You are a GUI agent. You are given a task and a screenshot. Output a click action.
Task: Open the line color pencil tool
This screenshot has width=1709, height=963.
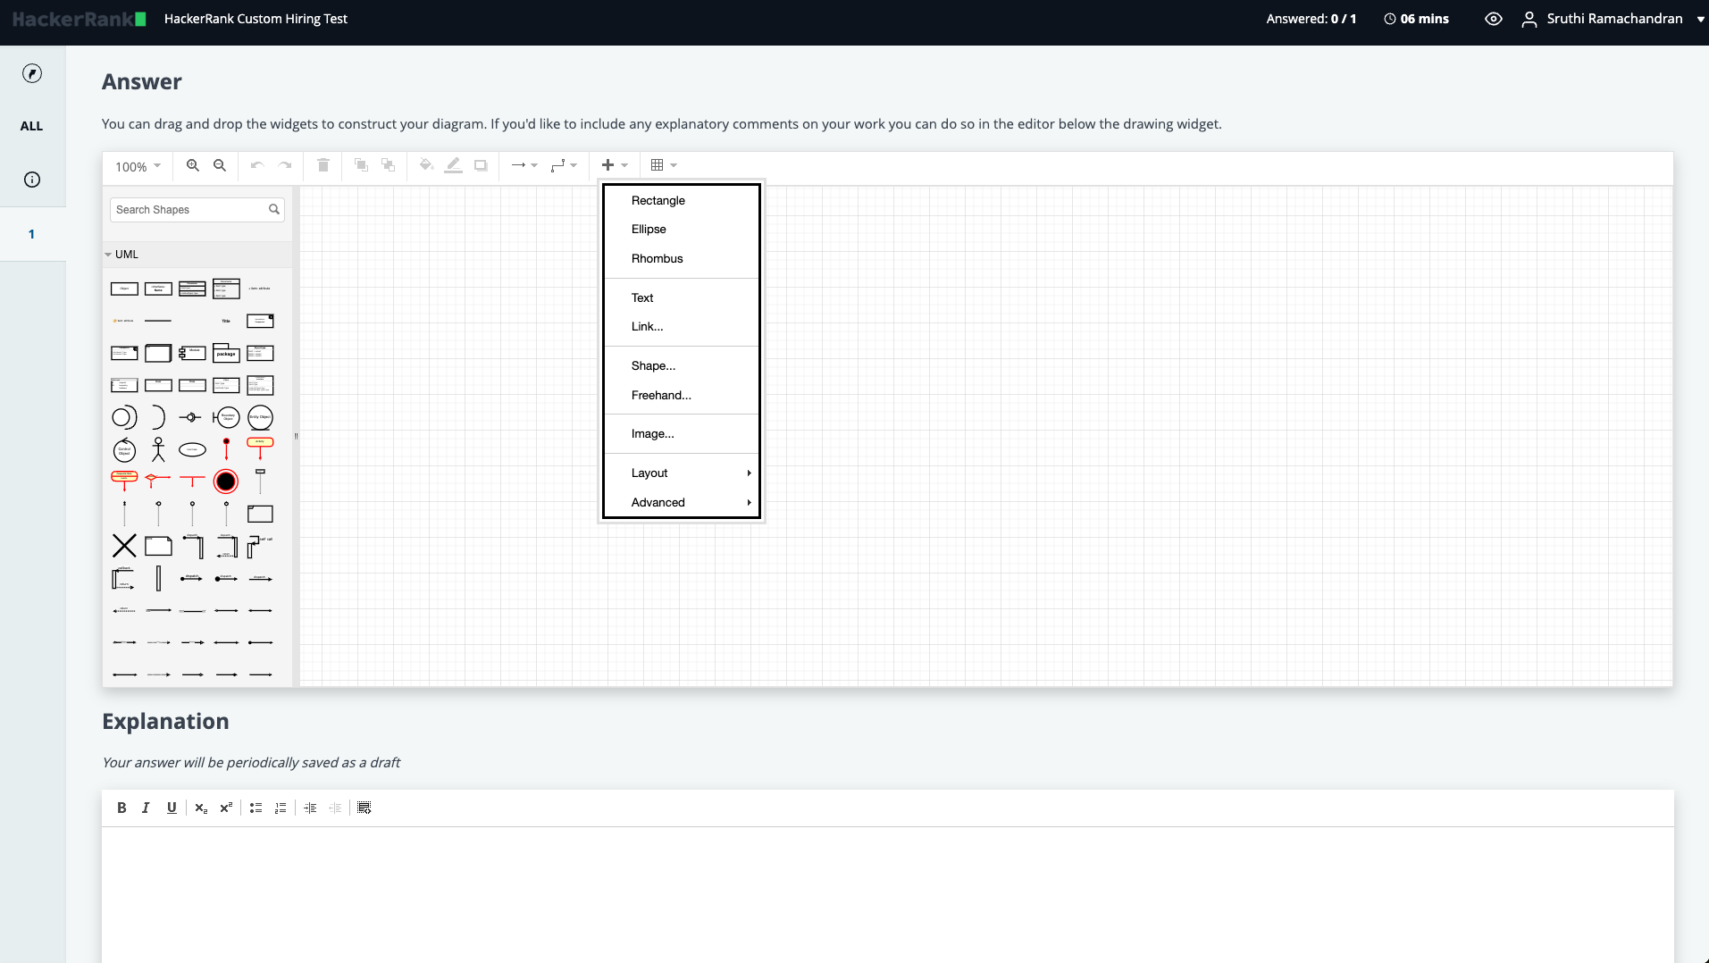(x=454, y=165)
